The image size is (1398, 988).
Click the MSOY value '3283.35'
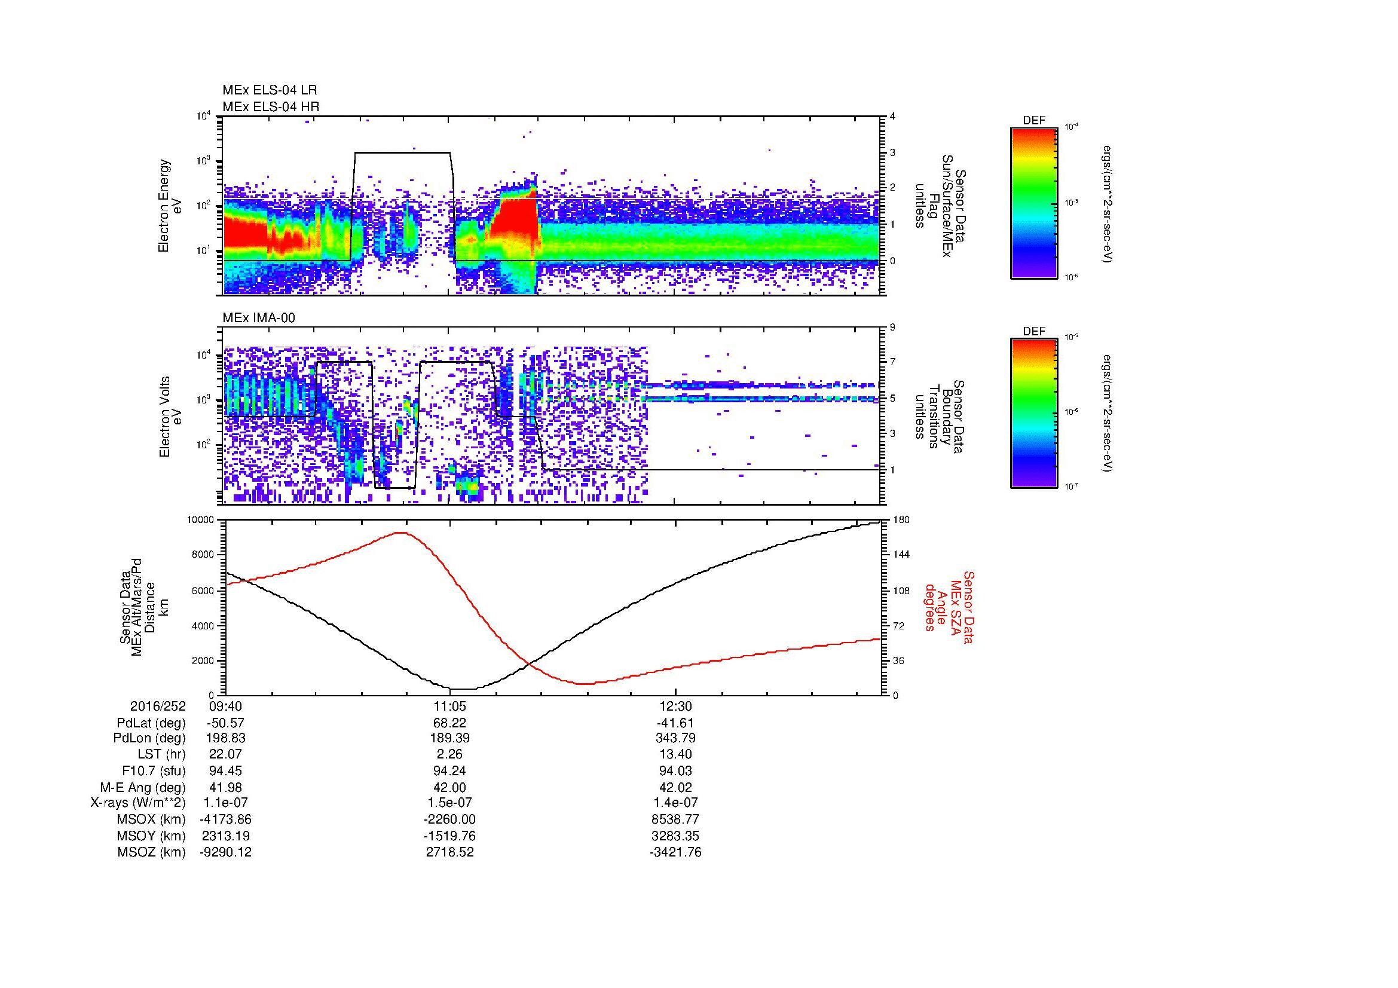tap(675, 836)
